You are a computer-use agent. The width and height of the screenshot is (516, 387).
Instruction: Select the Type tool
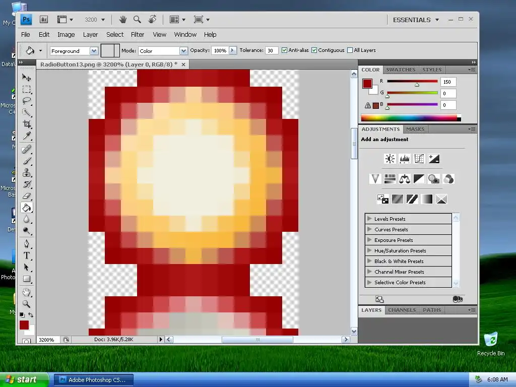click(26, 255)
